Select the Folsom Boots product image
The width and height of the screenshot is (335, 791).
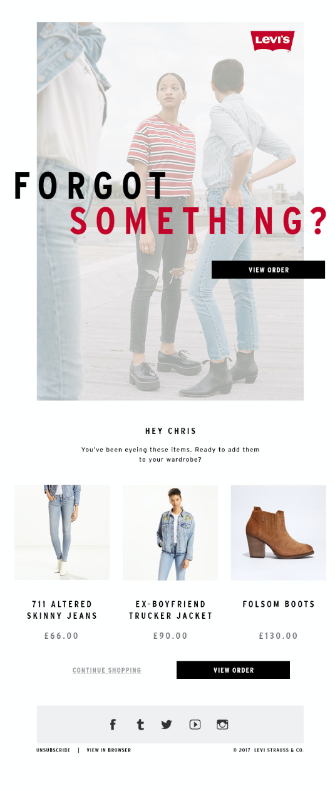point(279,532)
